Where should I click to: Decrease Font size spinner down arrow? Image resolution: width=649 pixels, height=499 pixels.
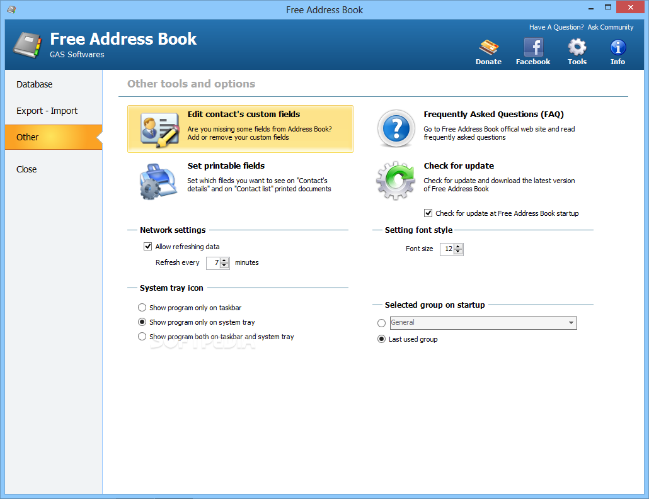pyautogui.click(x=458, y=252)
